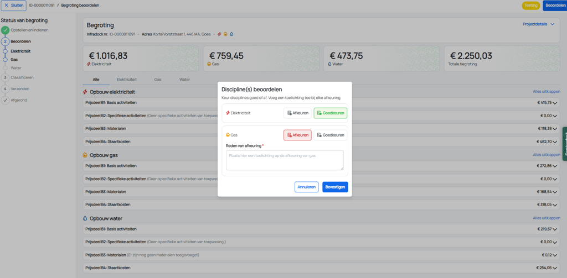Switch to the Water tab
This screenshot has width=567, height=278.
pos(184,80)
